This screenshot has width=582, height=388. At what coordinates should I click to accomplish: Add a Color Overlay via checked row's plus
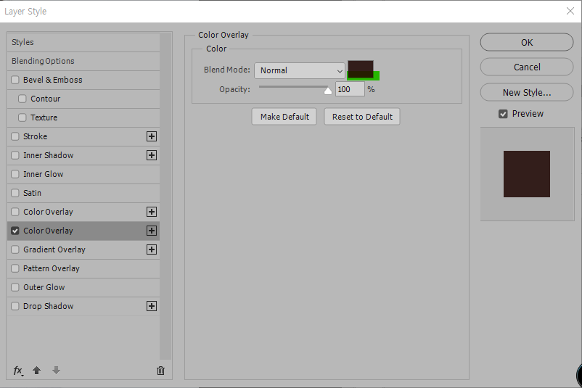point(152,231)
